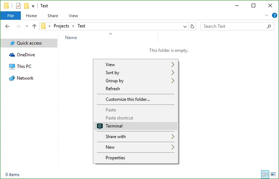Open the address bar history dropdown
Image resolution: width=279 pixels, height=179 pixels.
coord(185,26)
